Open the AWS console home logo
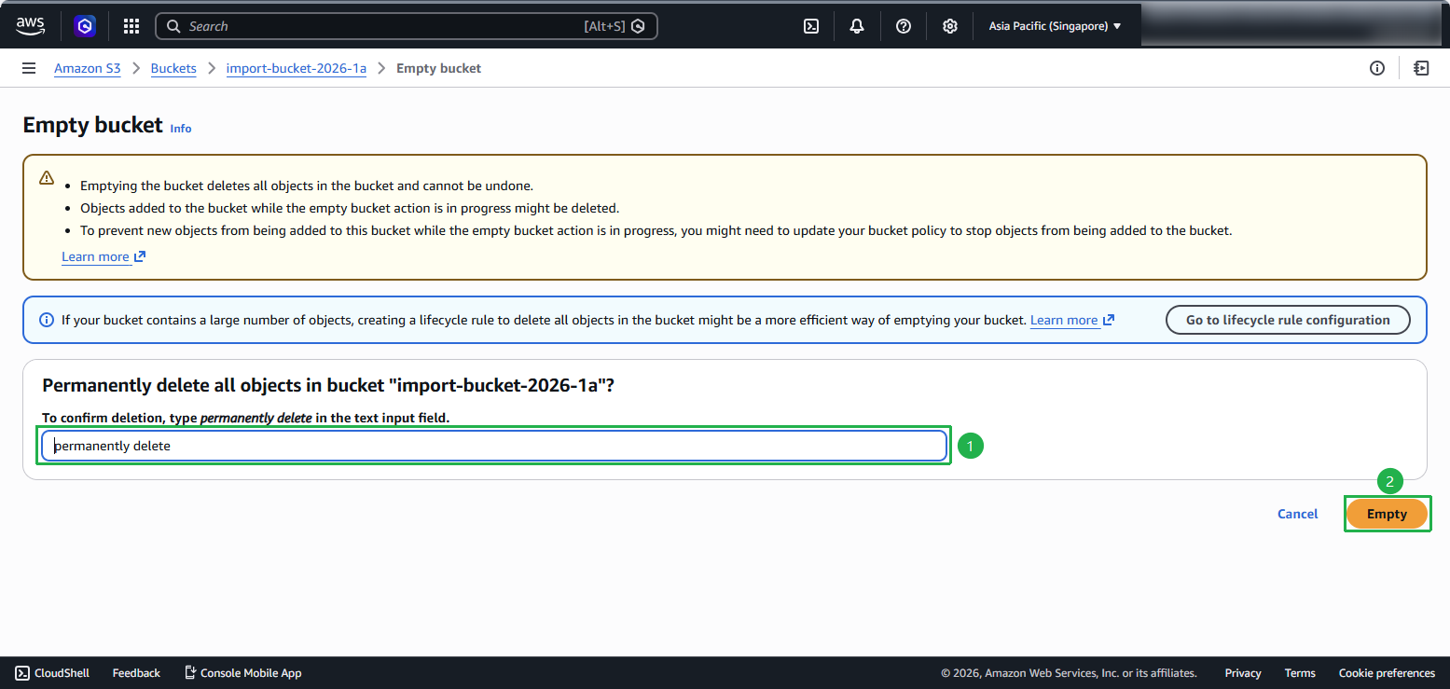1450x689 pixels. 30,26
